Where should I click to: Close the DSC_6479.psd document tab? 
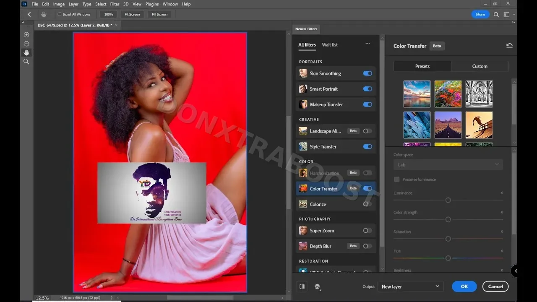pos(116,25)
